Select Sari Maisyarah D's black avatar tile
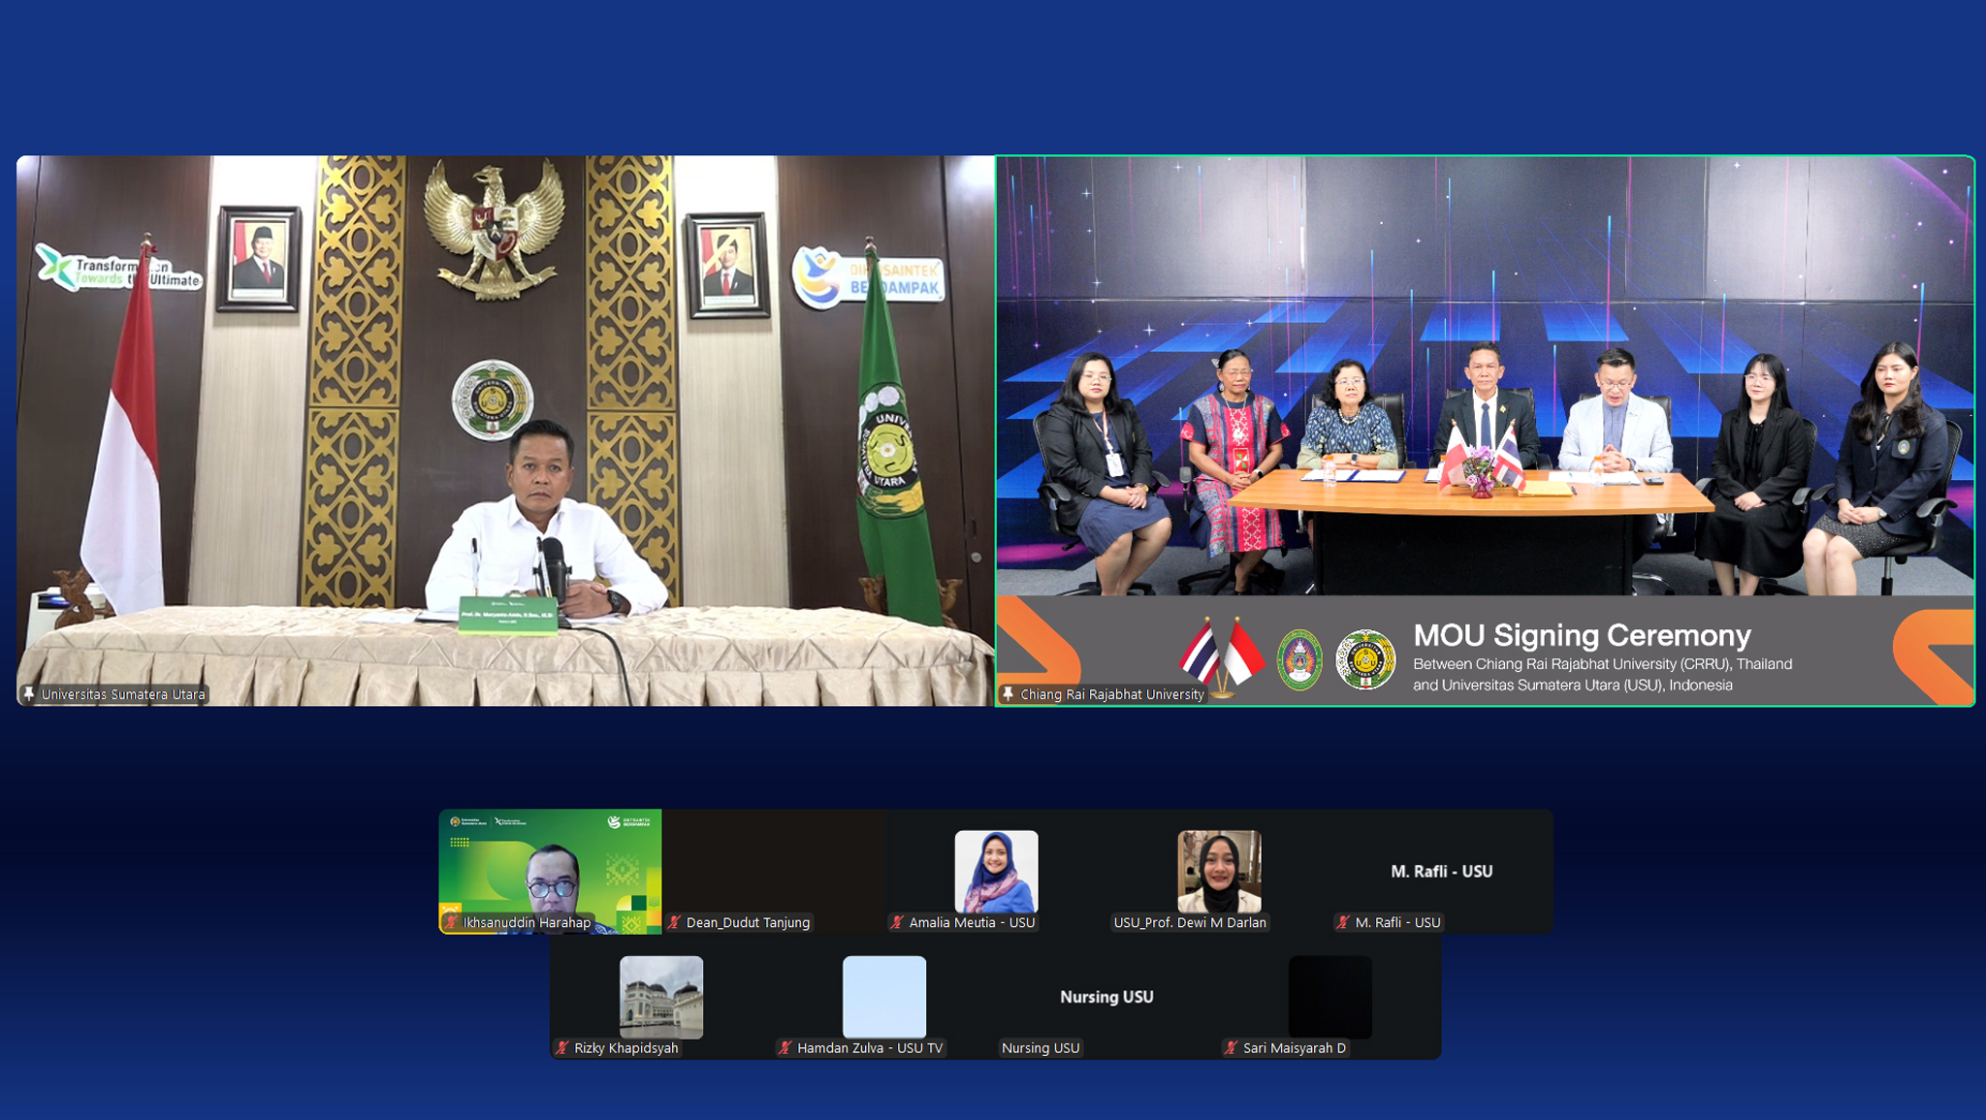Image resolution: width=1986 pixels, height=1120 pixels. [1329, 996]
